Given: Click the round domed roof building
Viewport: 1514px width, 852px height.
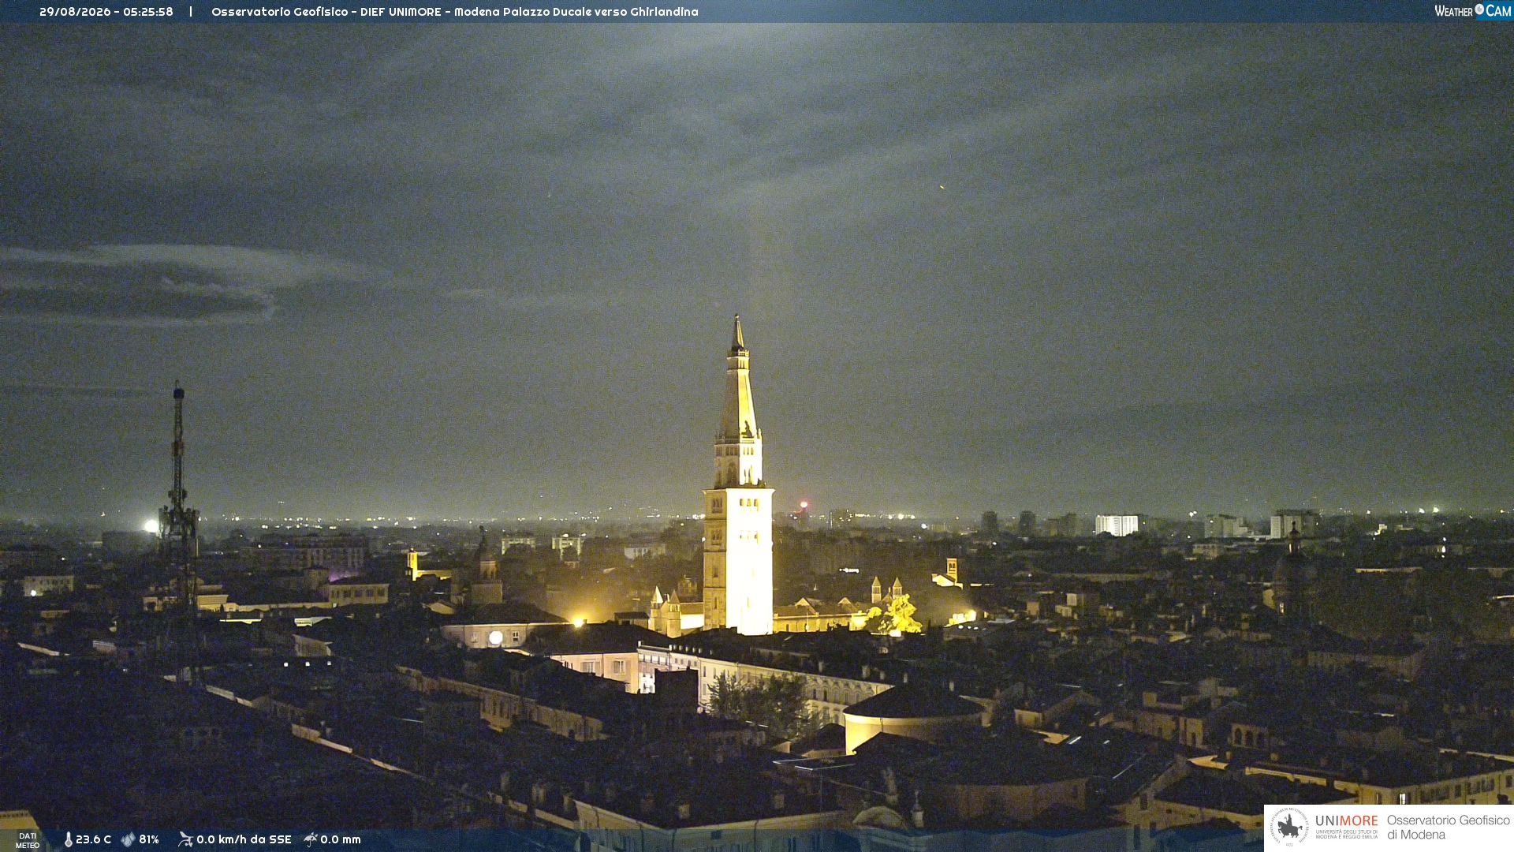Looking at the screenshot, I should [x=914, y=718].
